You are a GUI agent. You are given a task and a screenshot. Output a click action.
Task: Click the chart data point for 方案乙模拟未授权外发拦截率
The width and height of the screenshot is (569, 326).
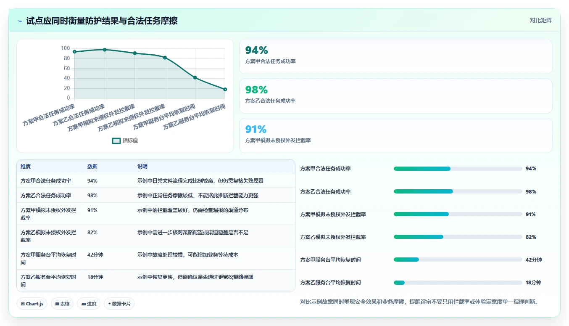click(165, 58)
